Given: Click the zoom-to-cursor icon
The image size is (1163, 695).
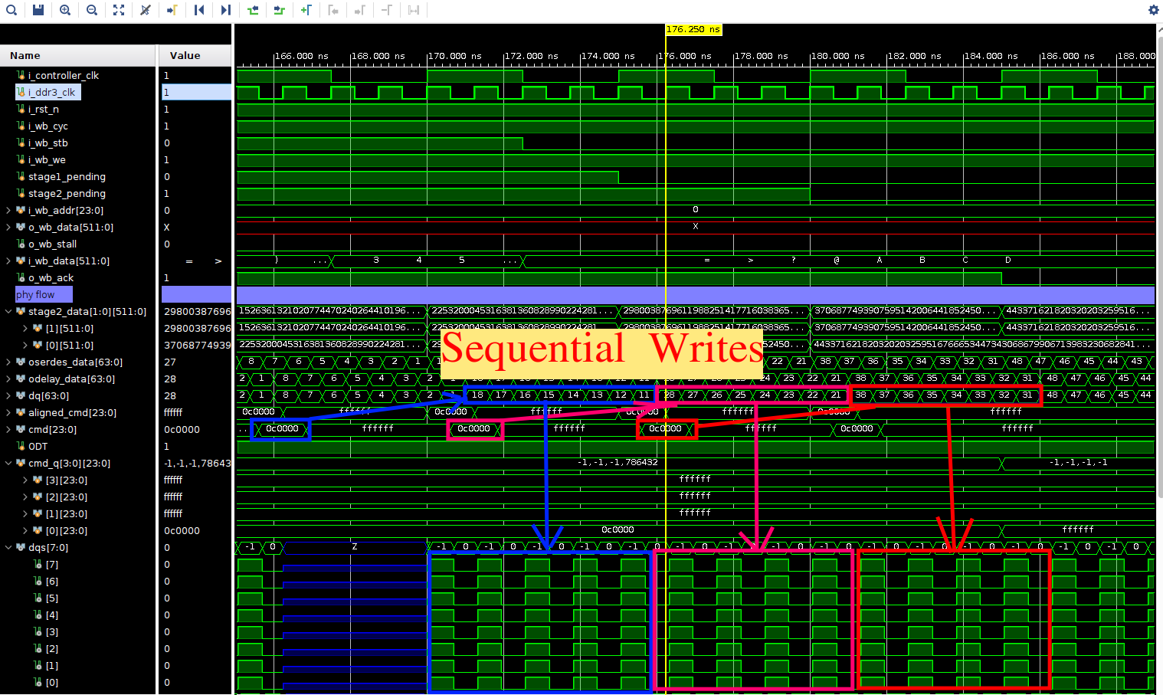Looking at the screenshot, I should tap(146, 10).
